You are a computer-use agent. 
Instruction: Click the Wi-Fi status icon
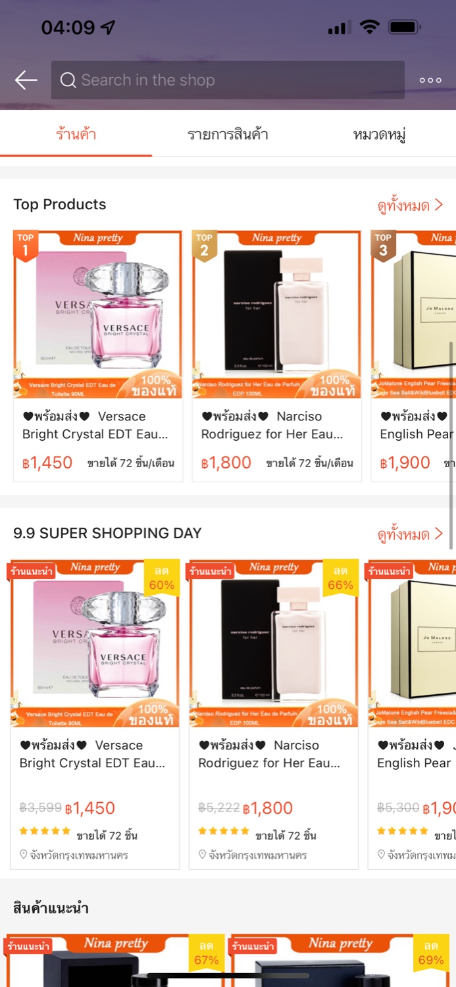point(370,27)
